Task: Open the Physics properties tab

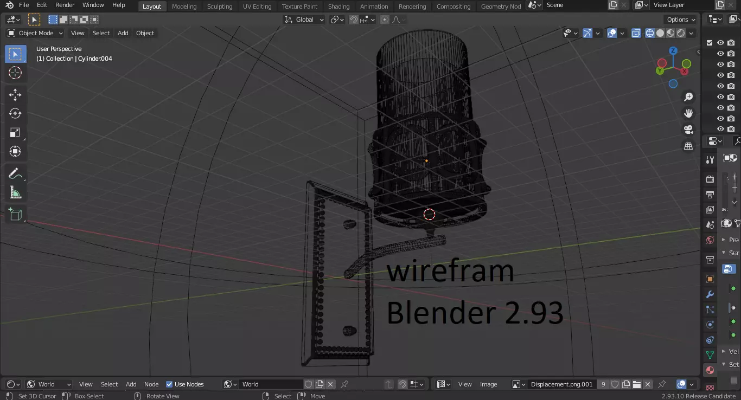Action: pos(710,325)
